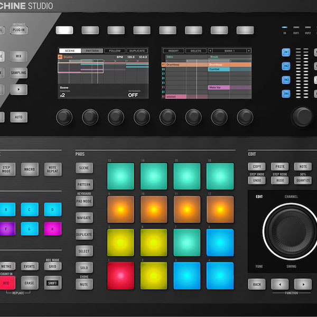Trigger blue pad 8
This screenshot has width=317, height=317.
coord(220,243)
